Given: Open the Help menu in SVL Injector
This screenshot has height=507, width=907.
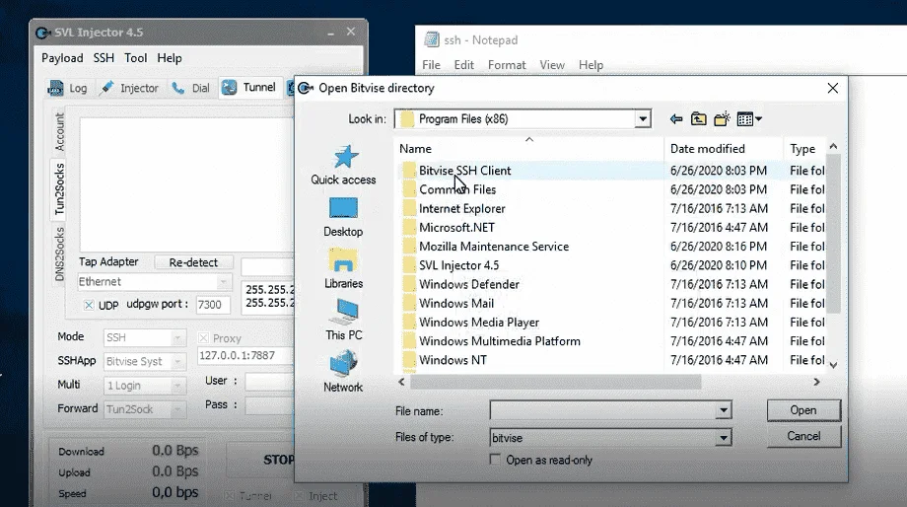Looking at the screenshot, I should point(170,58).
